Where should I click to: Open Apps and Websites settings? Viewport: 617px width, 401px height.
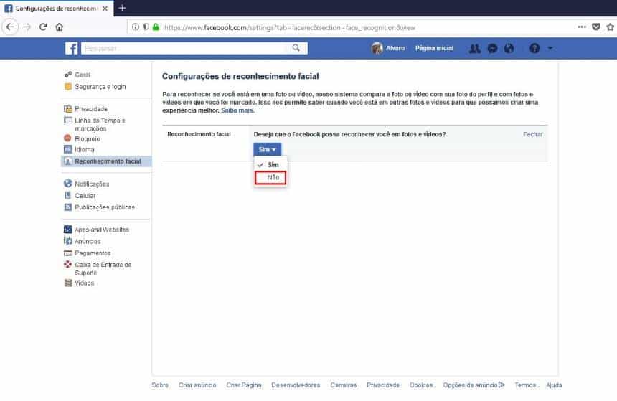96,230
